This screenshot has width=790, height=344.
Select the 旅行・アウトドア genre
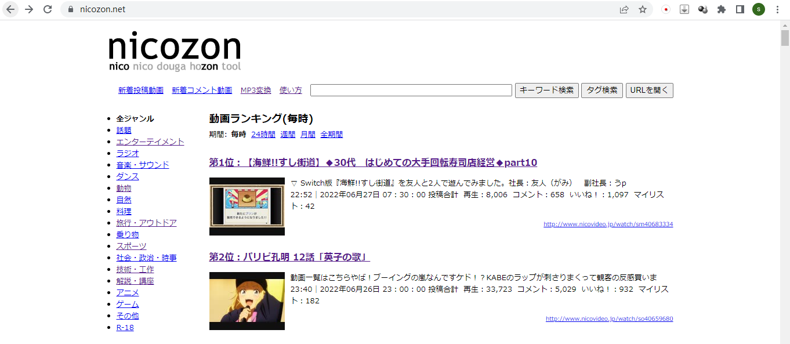(x=146, y=223)
